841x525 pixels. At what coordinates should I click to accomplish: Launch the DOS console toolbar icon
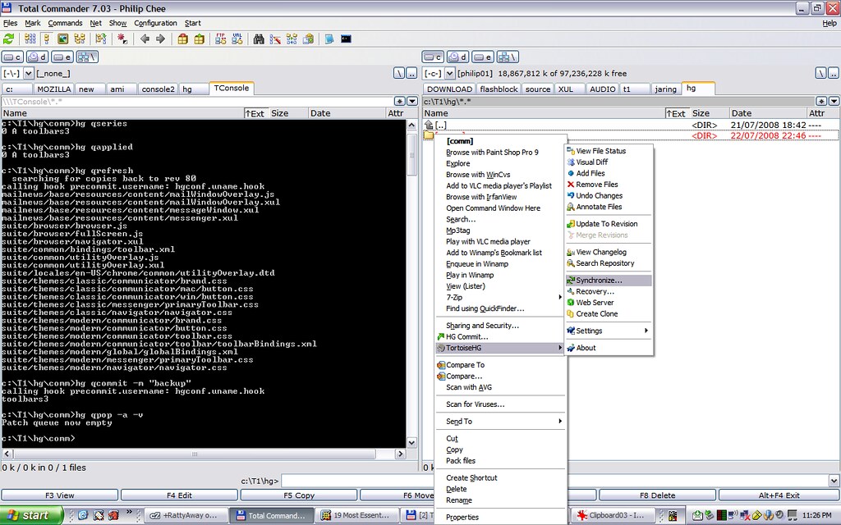(x=346, y=39)
